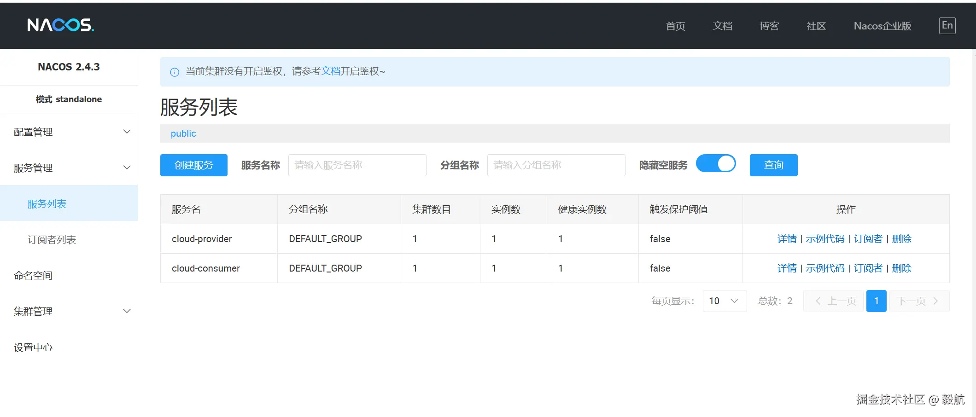Image resolution: width=976 pixels, height=417 pixels.
Task: Collapse the 服务管理 menu
Action: tap(69, 168)
